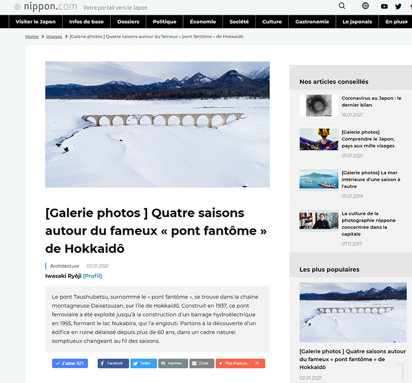Open Coronavirus au Japon article thumbnail
The width and height of the screenshot is (412, 383).
point(319,106)
